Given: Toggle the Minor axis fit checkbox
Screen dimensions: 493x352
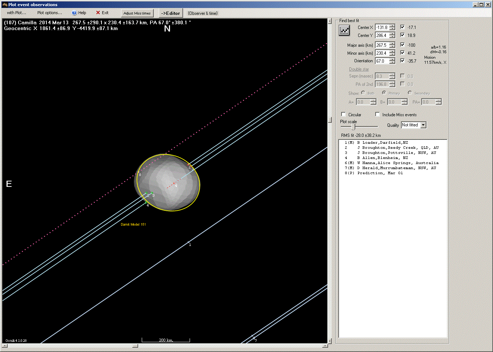Looking at the screenshot, I should click(402, 53).
